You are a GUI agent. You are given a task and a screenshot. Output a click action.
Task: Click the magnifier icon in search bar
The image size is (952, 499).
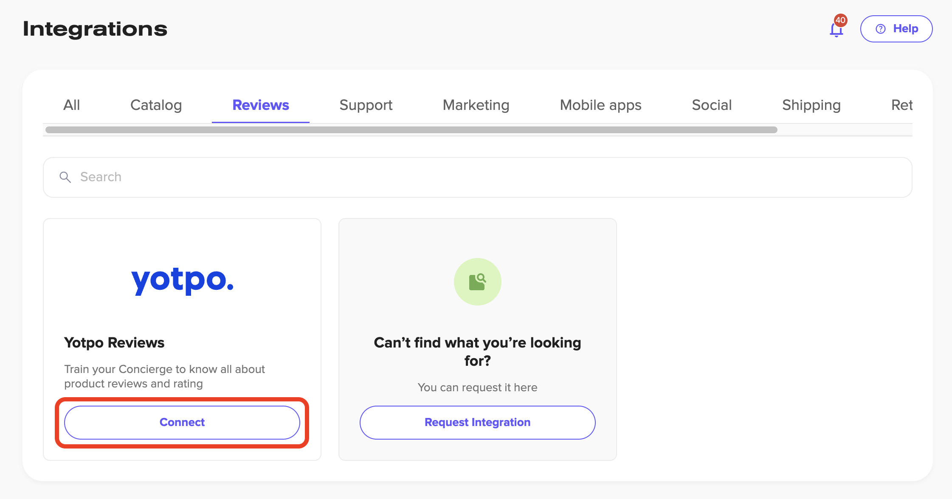click(x=65, y=177)
